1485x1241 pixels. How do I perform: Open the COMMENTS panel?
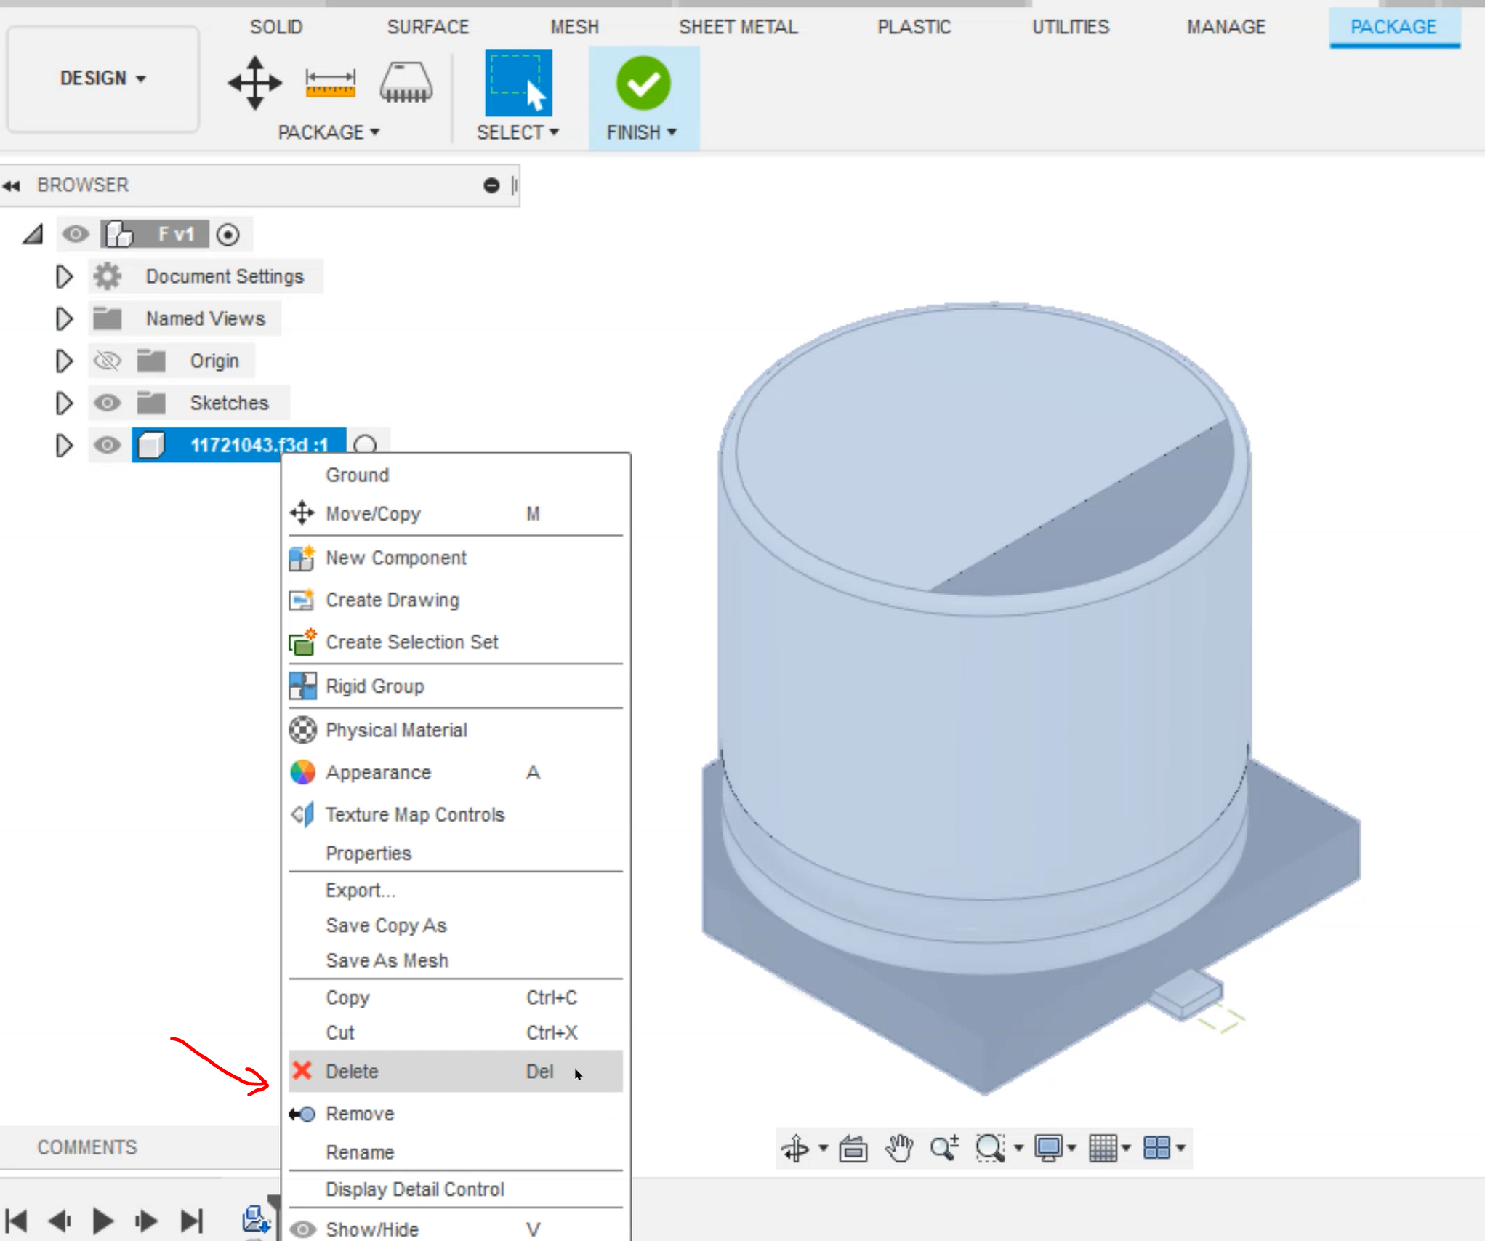pyautogui.click(x=86, y=1147)
